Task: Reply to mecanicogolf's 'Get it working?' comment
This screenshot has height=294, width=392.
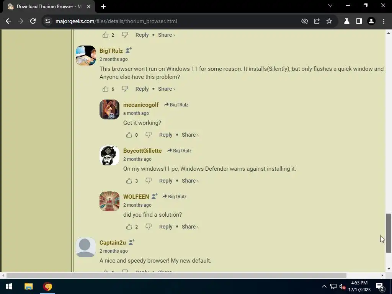Action: tap(166, 135)
